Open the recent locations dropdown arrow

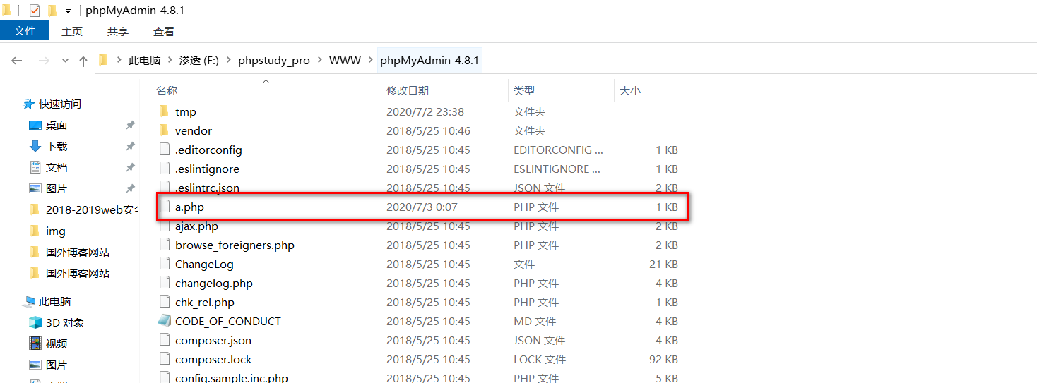click(66, 61)
